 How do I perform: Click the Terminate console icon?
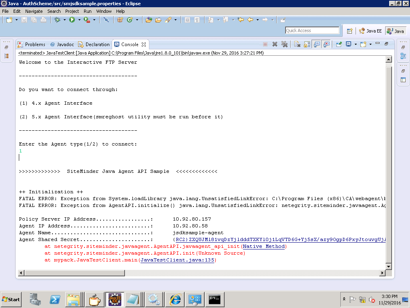pos(265,44)
